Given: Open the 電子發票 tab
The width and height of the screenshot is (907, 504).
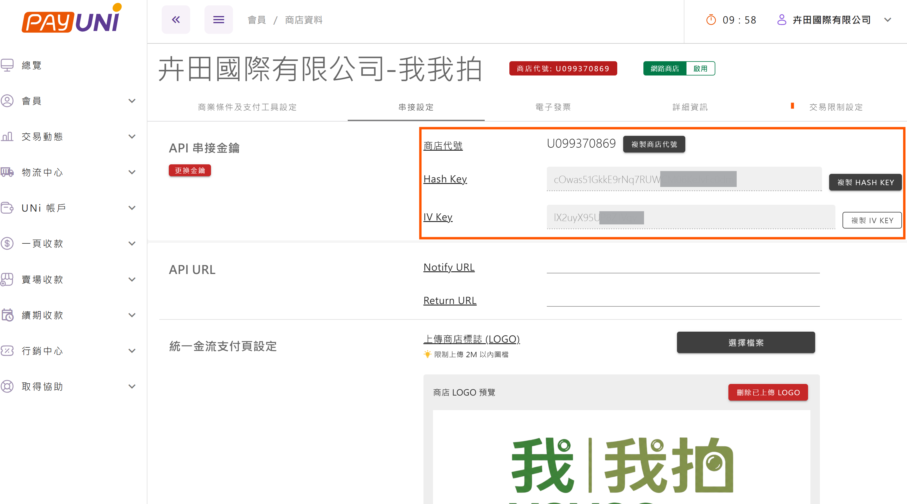Looking at the screenshot, I should point(553,107).
